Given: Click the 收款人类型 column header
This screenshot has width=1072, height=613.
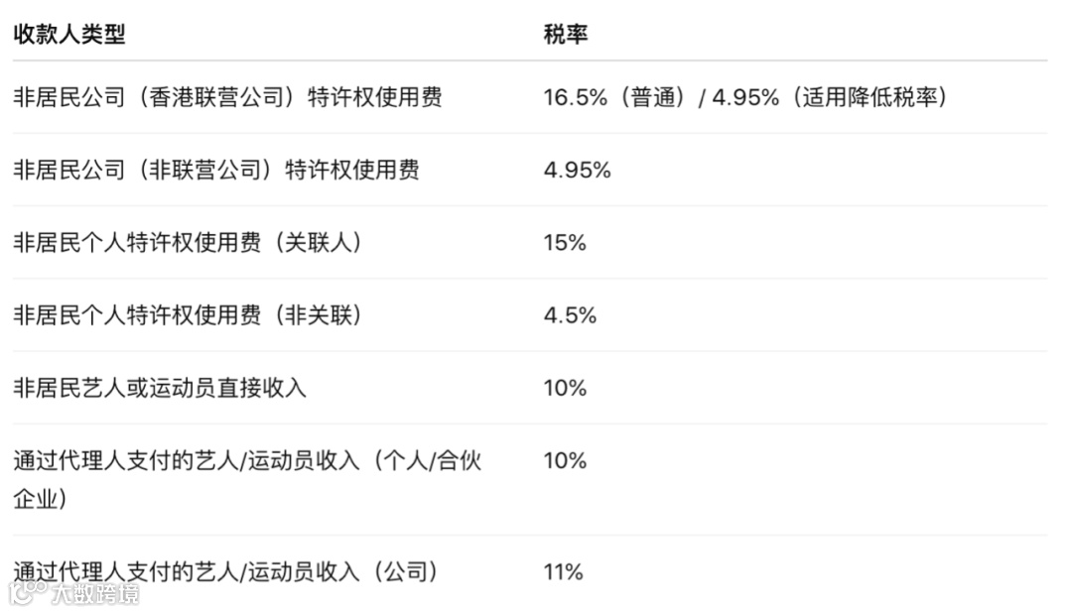Looking at the screenshot, I should (68, 34).
